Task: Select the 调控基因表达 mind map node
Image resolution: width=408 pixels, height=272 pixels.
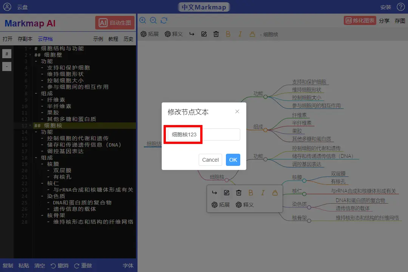Action: pyautogui.click(x=306, y=164)
